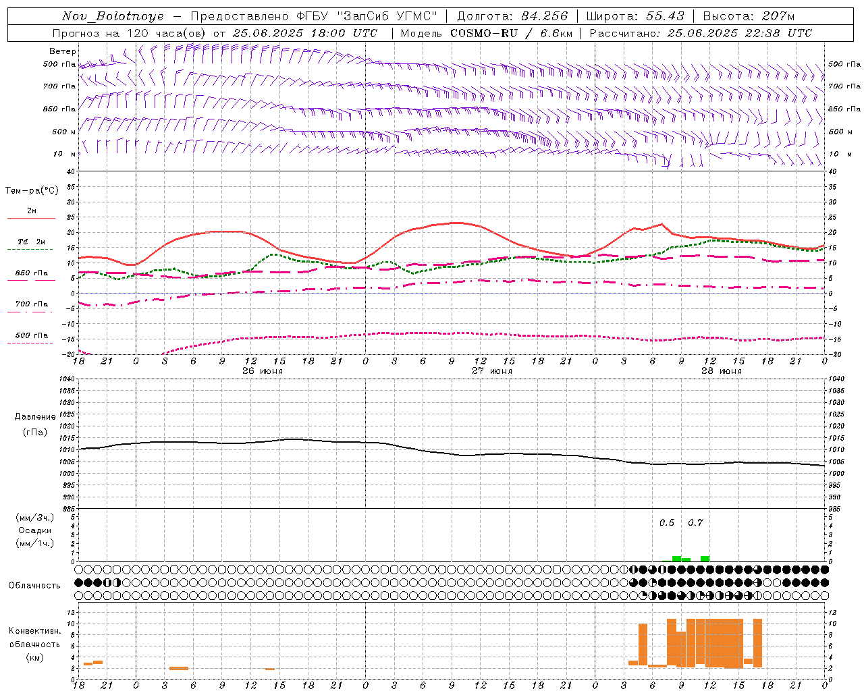Click the '(мм/3ч.)' precipitation unit label
The height and width of the screenshot is (691, 864).
coord(35,518)
